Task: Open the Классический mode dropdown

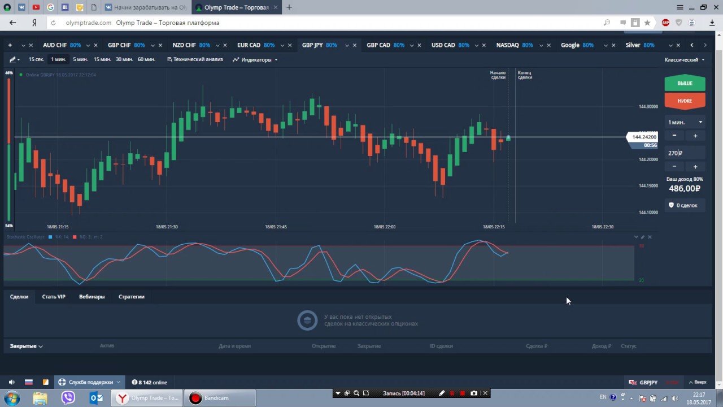Action: (x=685, y=59)
